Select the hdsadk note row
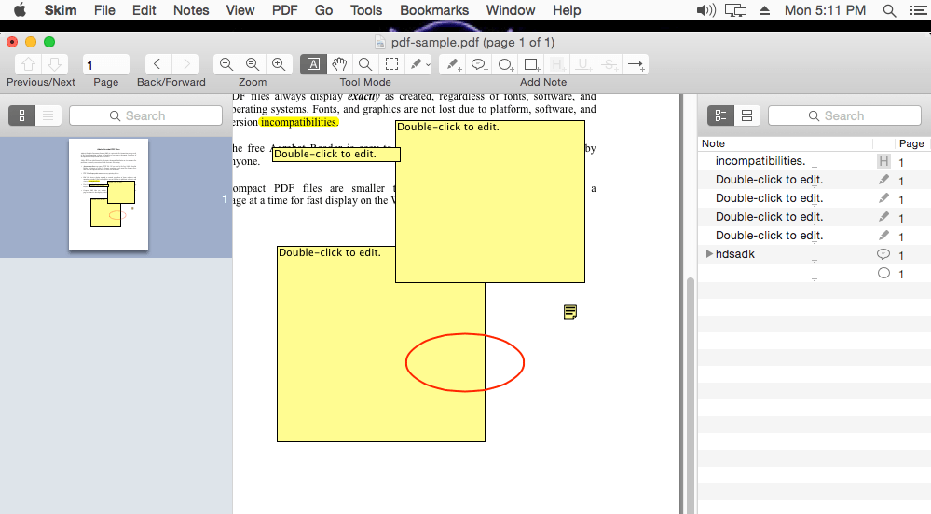The image size is (931, 514). tap(814, 254)
